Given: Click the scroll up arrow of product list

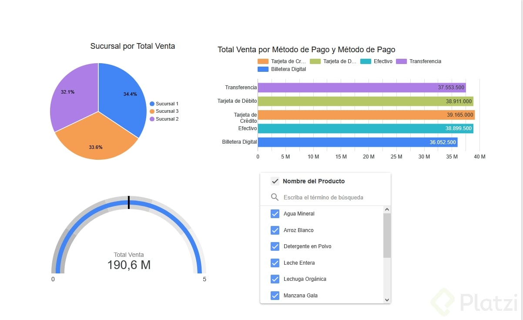Looking at the screenshot, I should coord(387,209).
